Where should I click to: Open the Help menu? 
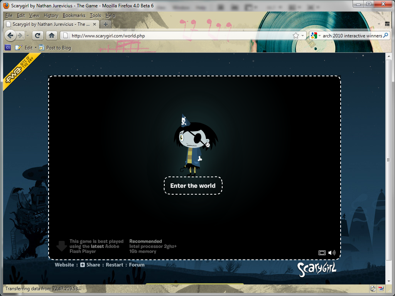coord(110,15)
